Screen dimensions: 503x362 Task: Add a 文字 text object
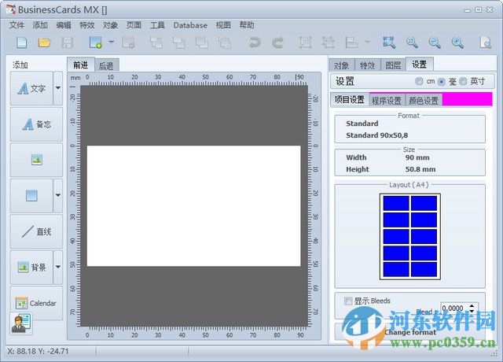click(31, 88)
